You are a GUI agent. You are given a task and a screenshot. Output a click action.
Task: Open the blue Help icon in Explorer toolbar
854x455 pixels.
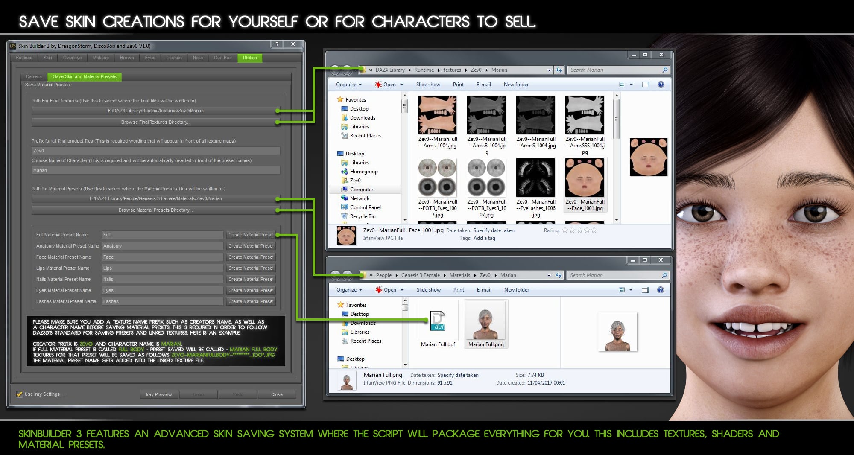661,84
